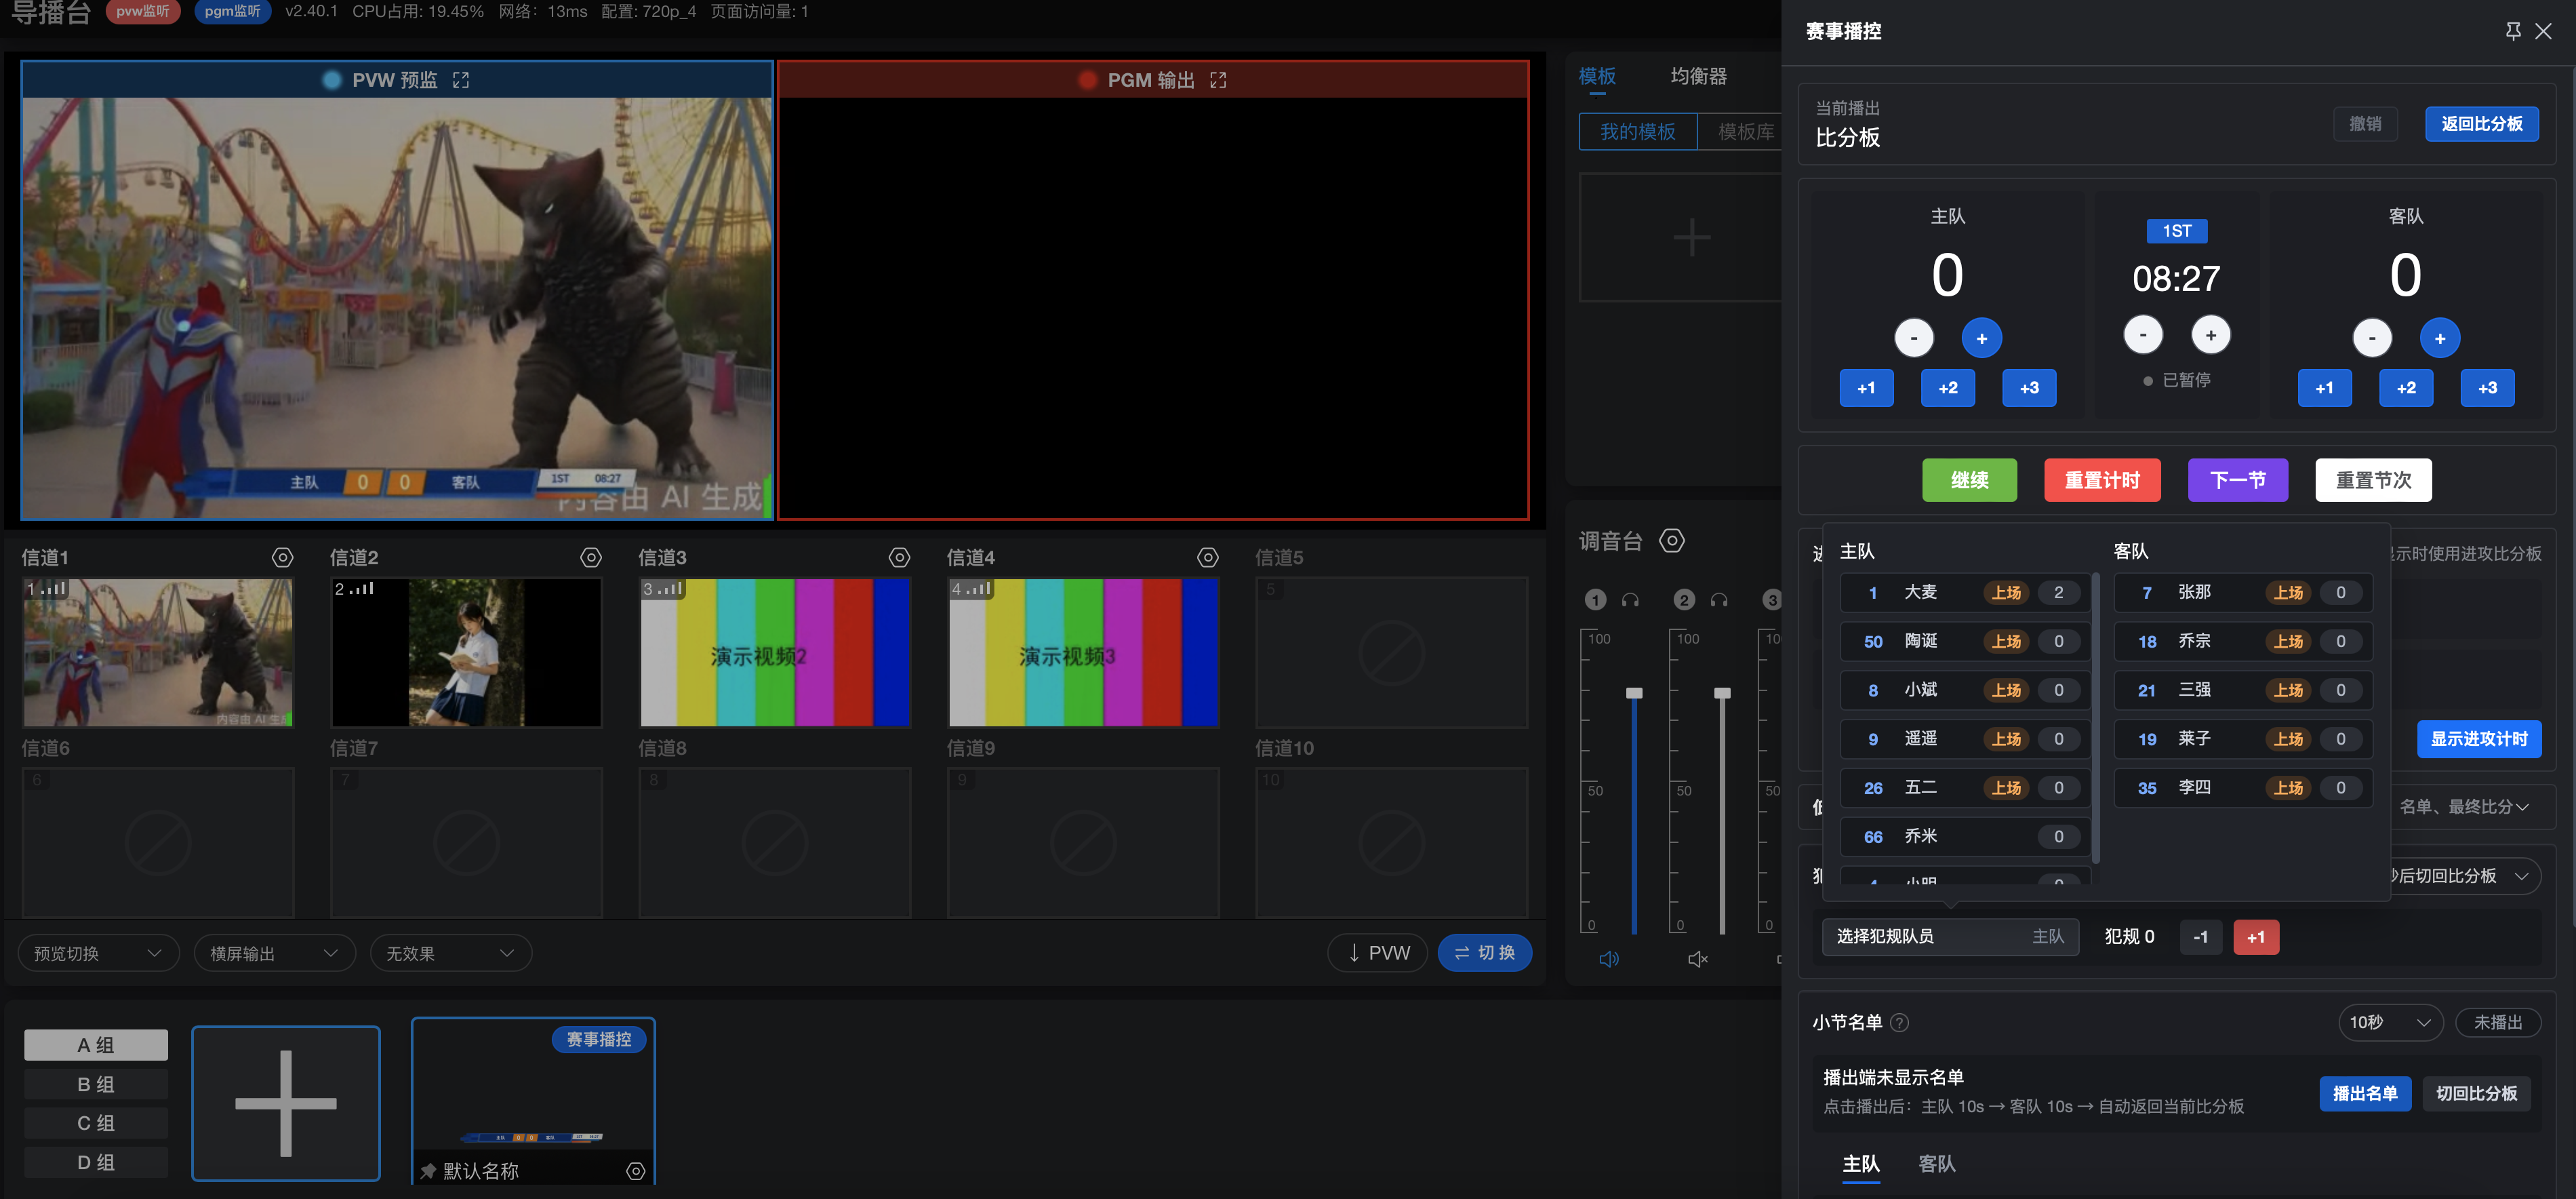Image resolution: width=2576 pixels, height=1199 pixels.
Task: Open settings for channel 信道2
Action: (x=591, y=557)
